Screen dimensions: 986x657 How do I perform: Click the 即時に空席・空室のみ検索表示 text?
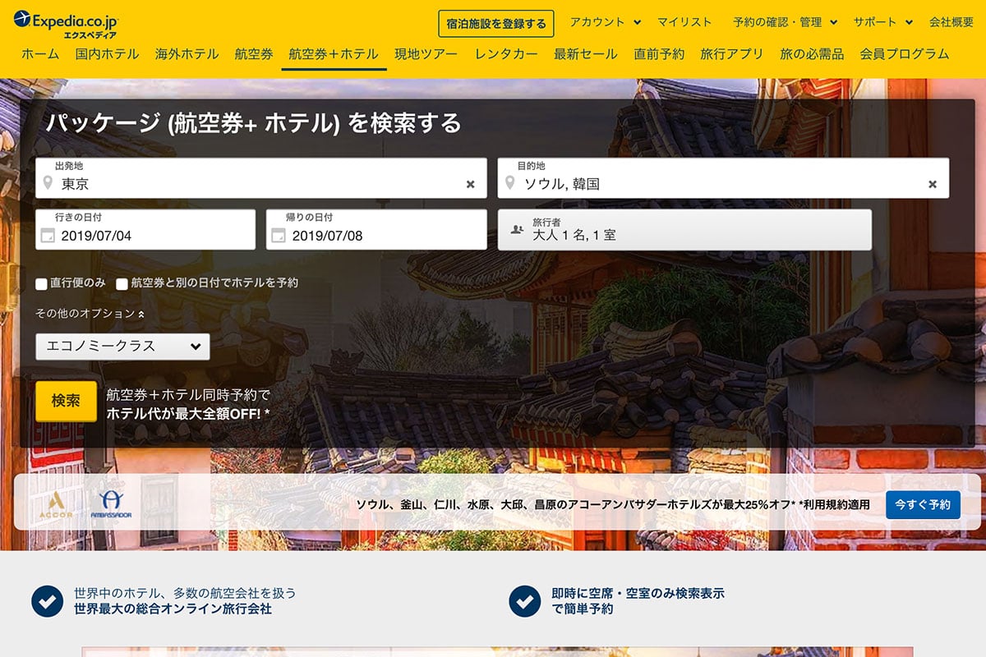tap(638, 593)
